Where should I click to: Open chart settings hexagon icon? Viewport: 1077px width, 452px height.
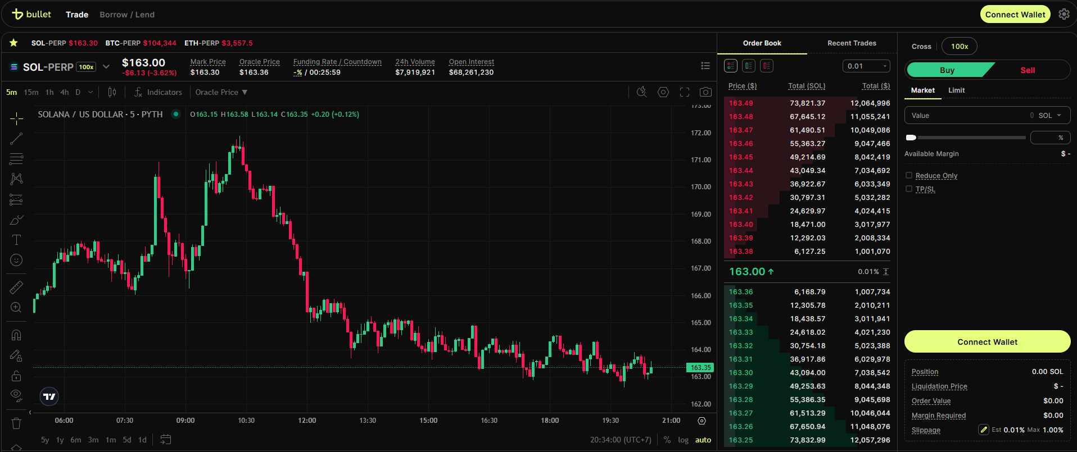663,92
